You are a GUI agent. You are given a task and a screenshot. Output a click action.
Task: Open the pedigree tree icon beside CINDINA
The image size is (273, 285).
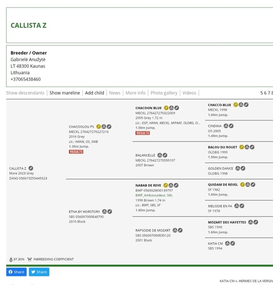(x=226, y=126)
